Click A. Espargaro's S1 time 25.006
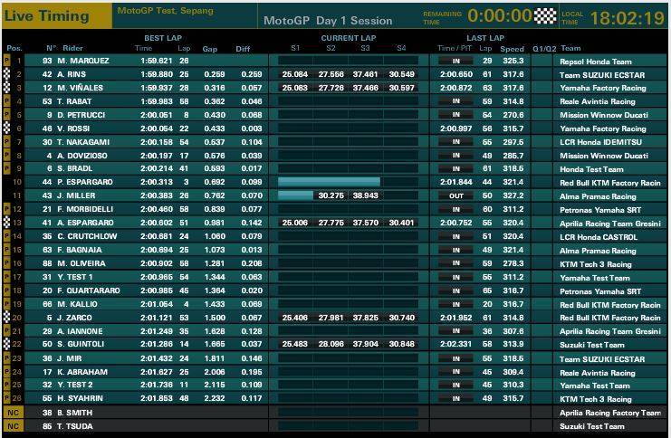Viewport: 671px width, 438px height. point(295,223)
